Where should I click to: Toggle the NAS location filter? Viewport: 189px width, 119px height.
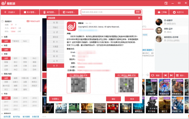(x=25, y=41)
